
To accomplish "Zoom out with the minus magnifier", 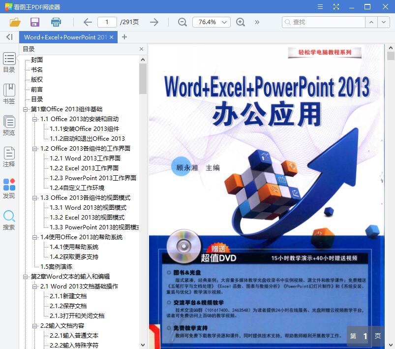I will 182,22.
